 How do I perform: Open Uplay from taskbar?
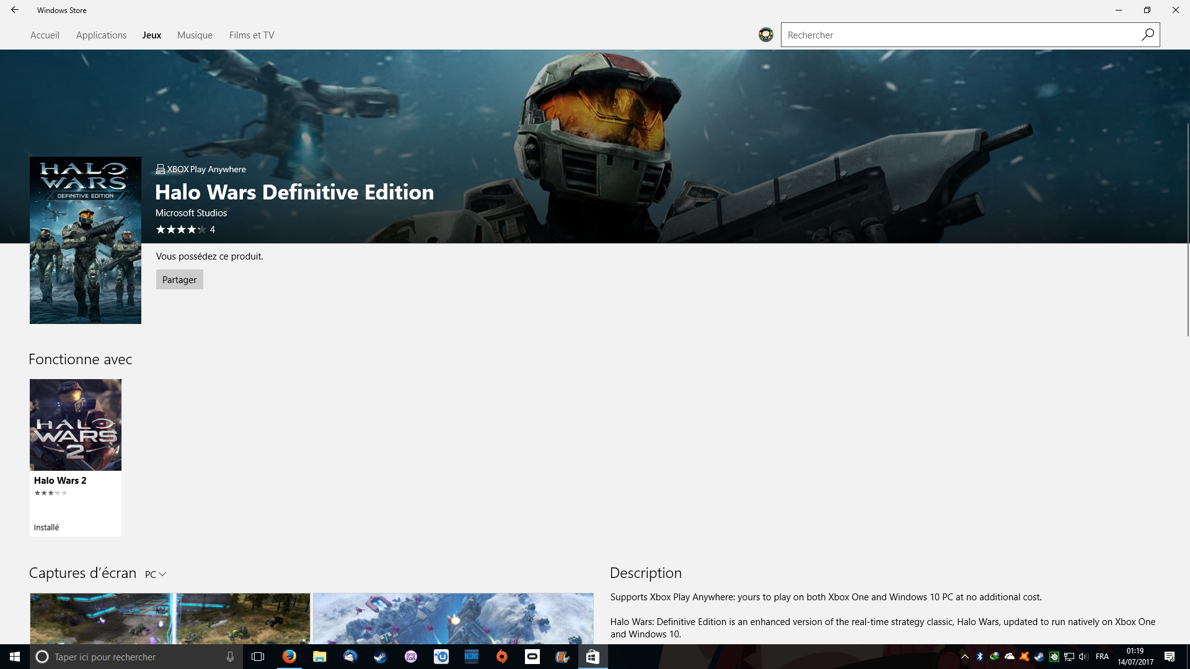[441, 657]
